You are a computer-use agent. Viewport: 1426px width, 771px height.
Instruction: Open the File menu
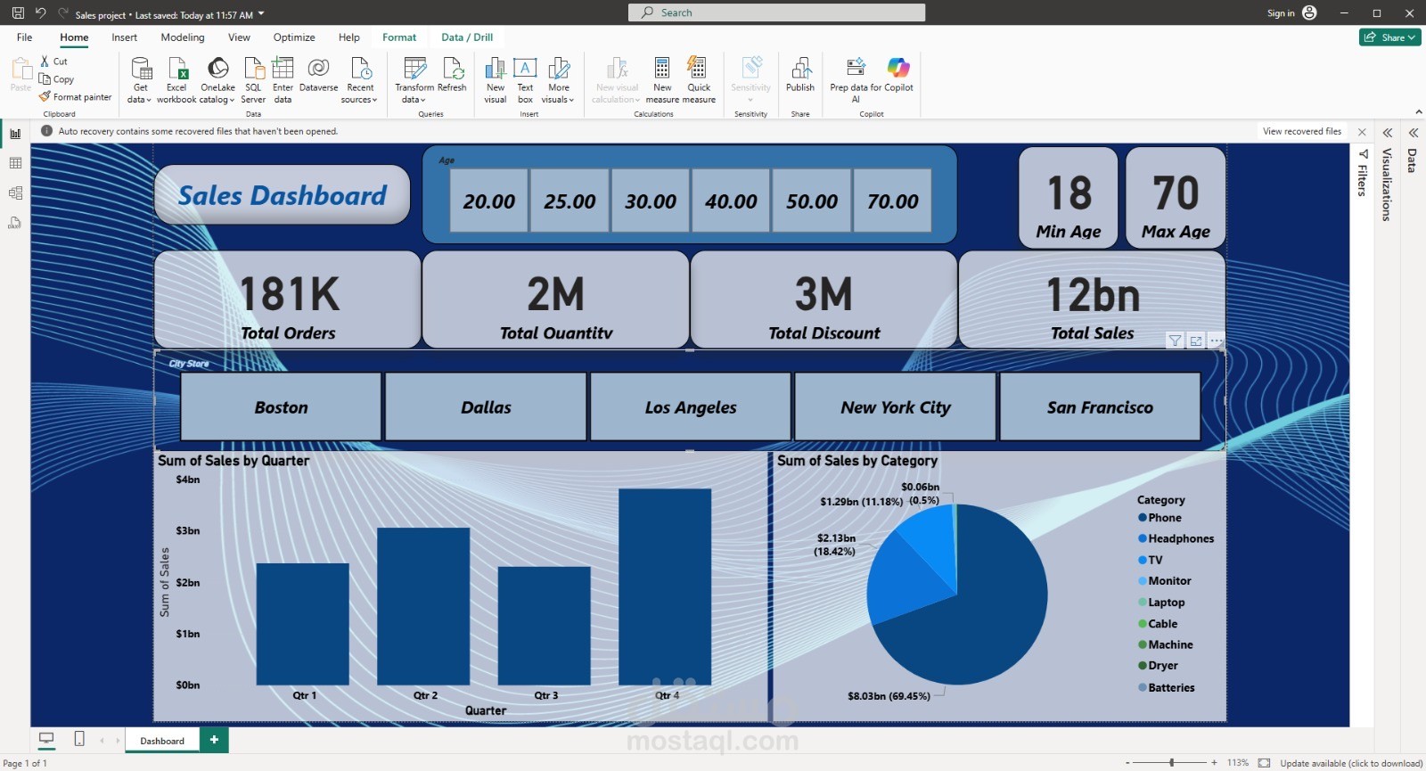coord(24,37)
